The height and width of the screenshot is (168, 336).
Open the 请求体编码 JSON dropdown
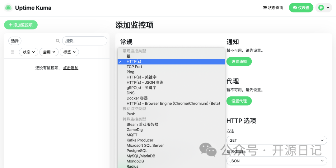pyautogui.click(x=277, y=161)
